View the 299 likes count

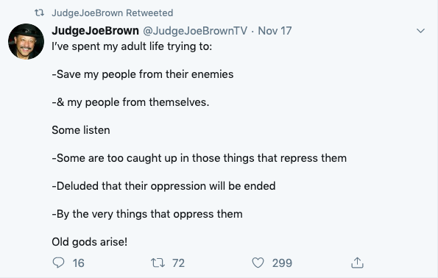tap(282, 263)
